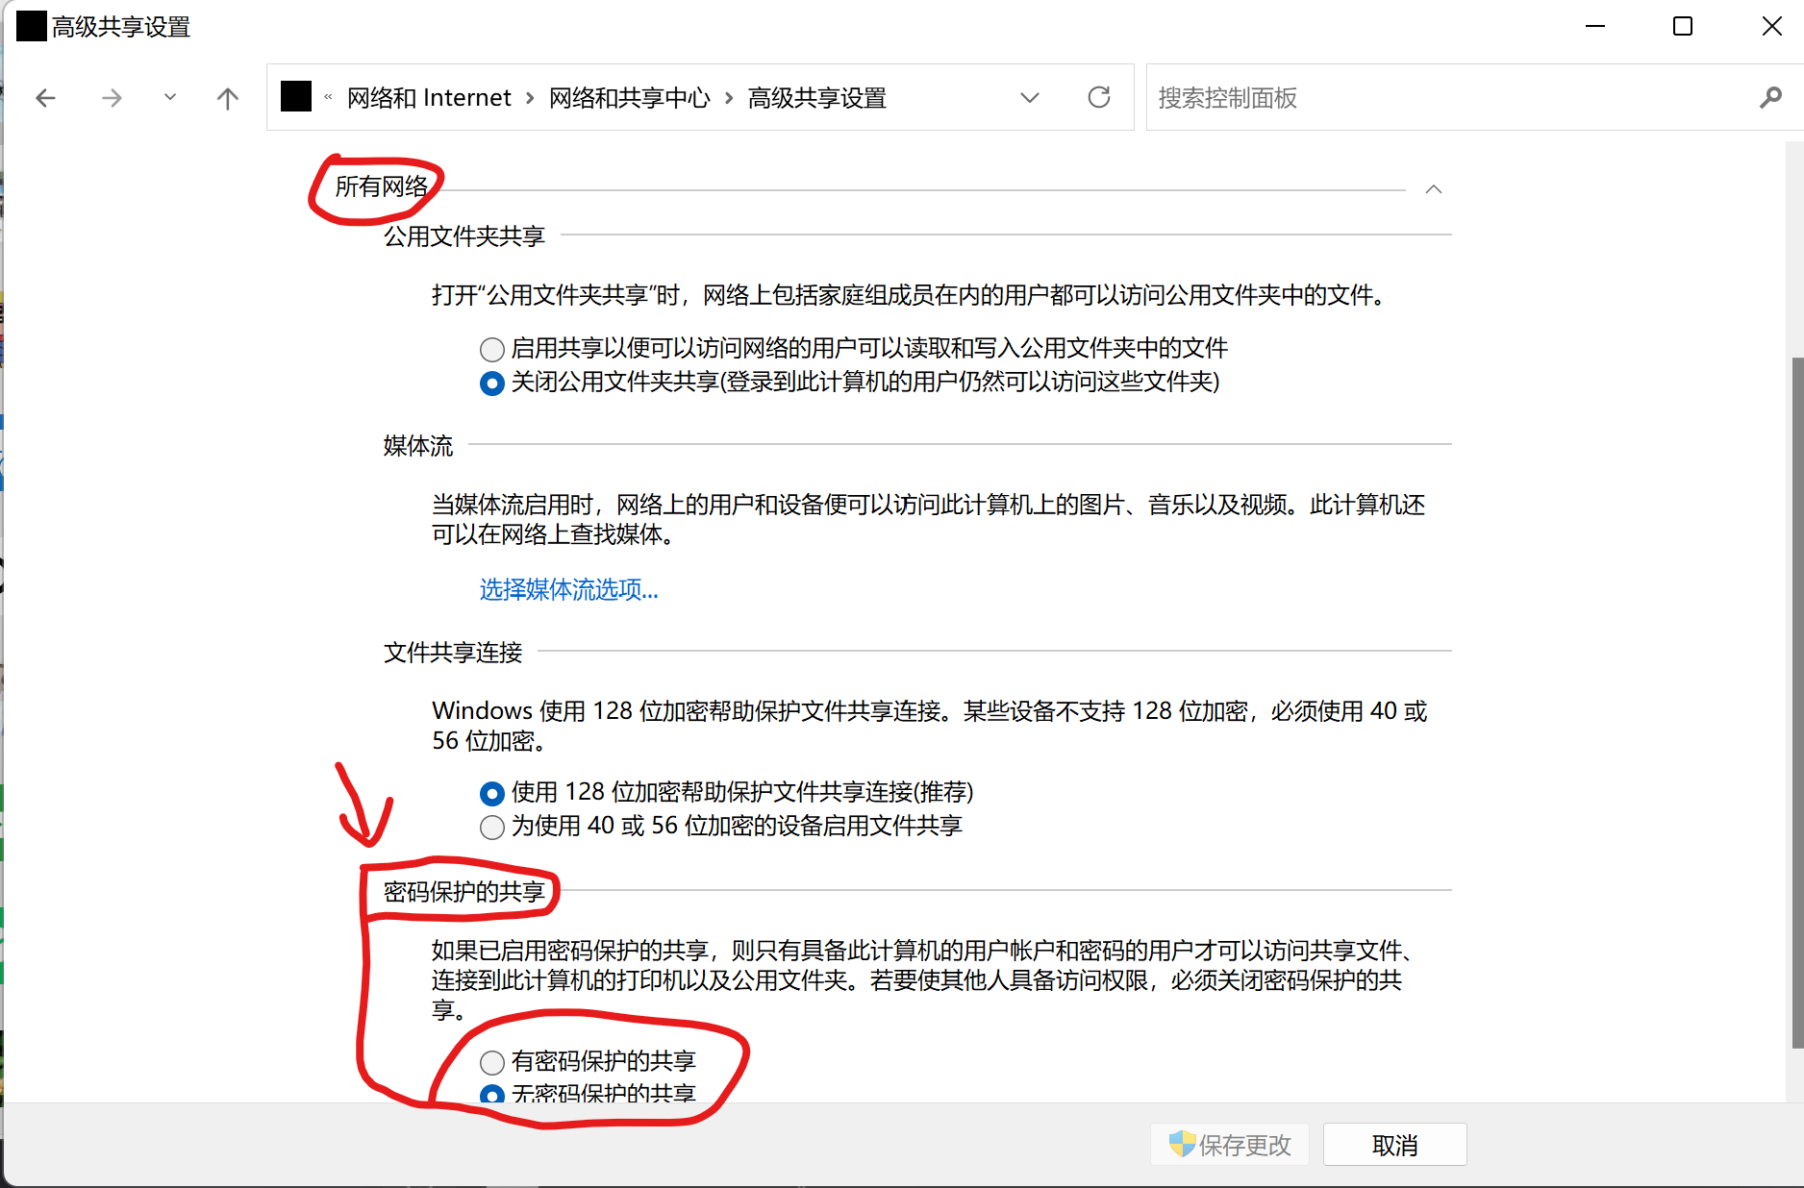Click the breadcrumb arrow after 网络和共享中心

coord(729,98)
